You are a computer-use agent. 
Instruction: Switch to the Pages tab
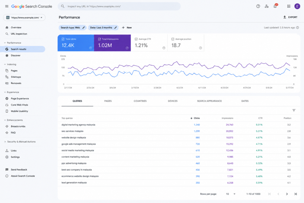point(108,101)
